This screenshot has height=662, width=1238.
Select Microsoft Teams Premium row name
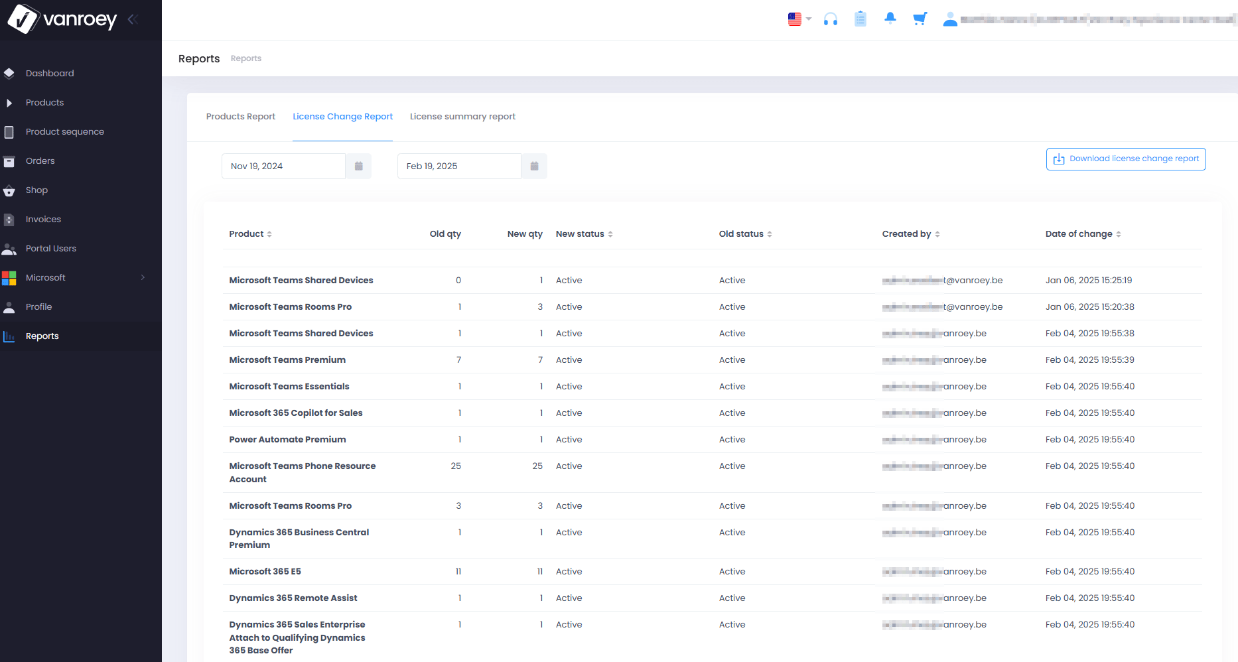click(x=287, y=360)
